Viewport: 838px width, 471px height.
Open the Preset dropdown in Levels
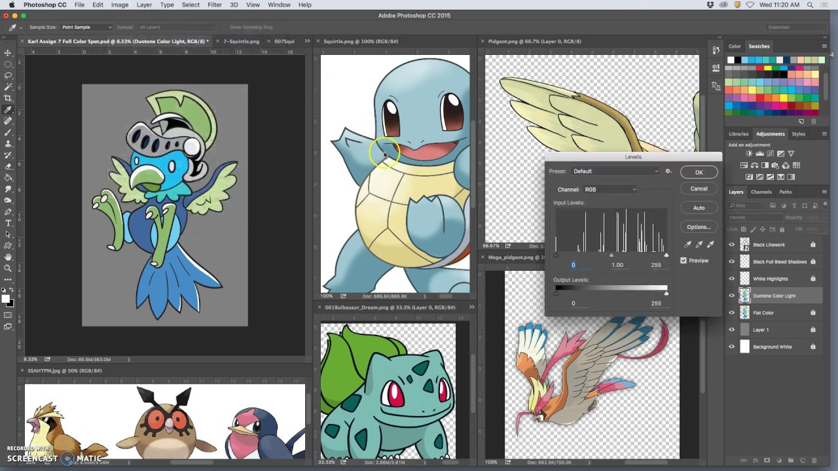tap(615, 171)
